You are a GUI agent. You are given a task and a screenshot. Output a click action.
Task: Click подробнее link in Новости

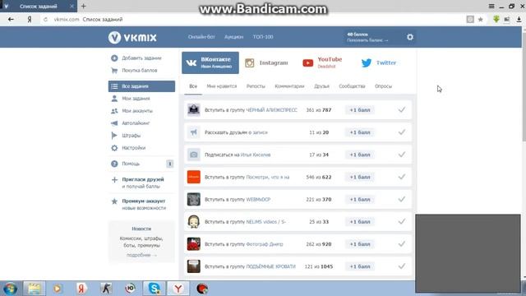point(141,255)
